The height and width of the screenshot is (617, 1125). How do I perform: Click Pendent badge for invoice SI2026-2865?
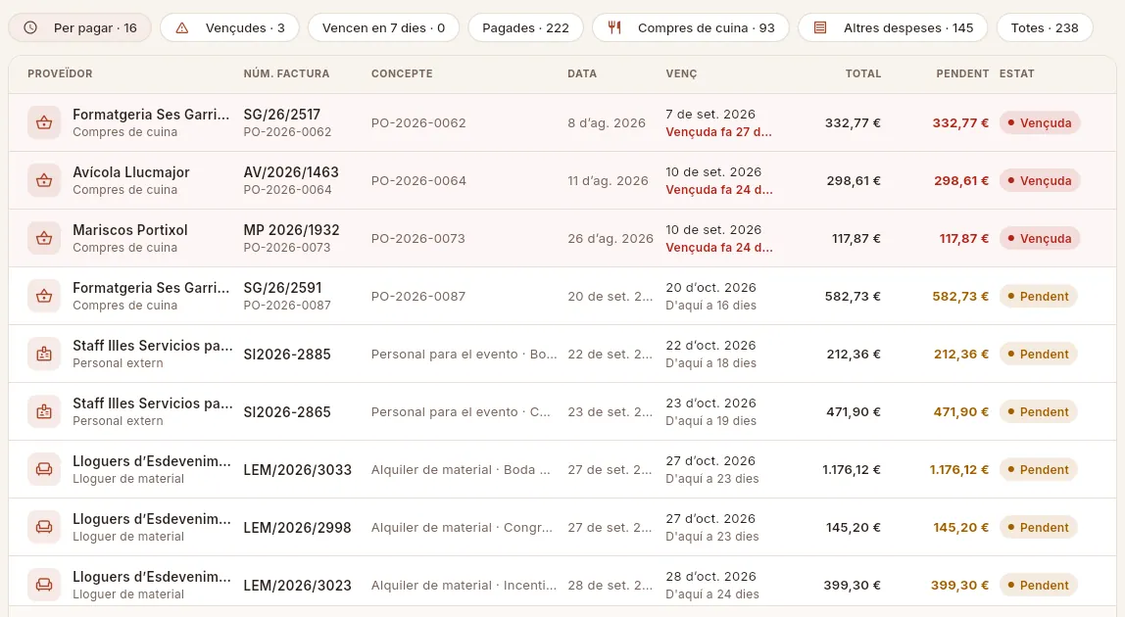coord(1038,411)
